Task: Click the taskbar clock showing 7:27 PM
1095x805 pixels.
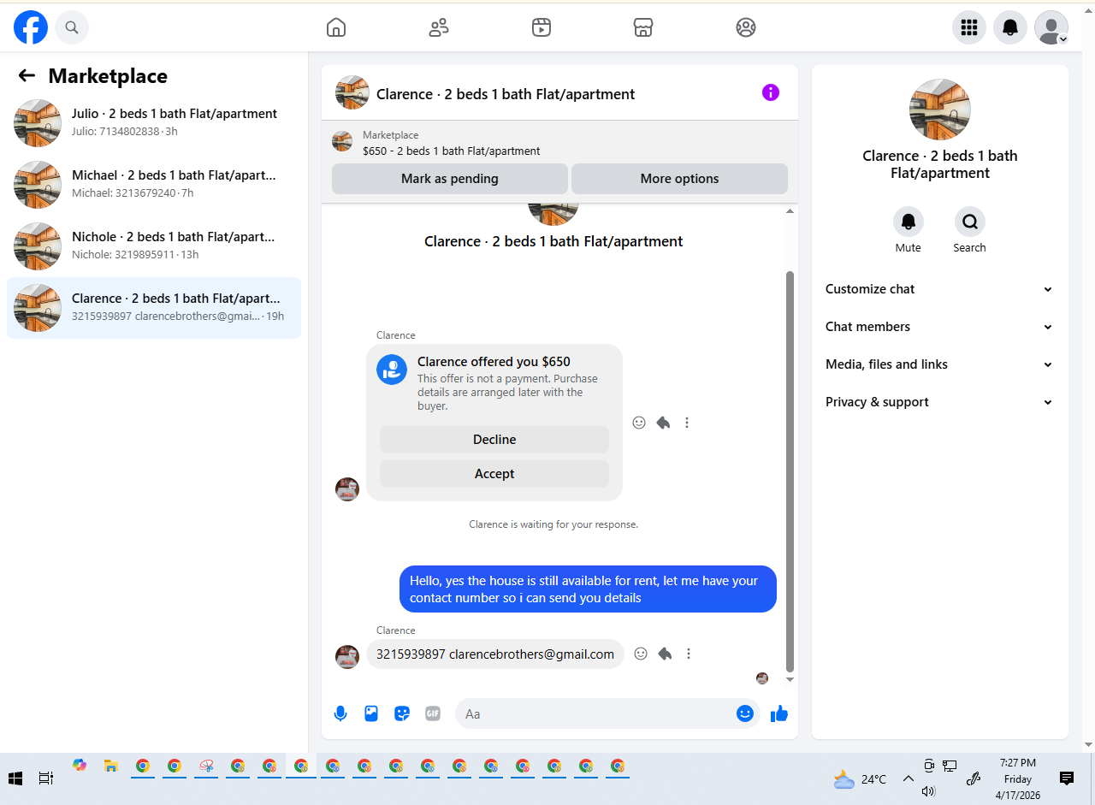Action: [1018, 778]
